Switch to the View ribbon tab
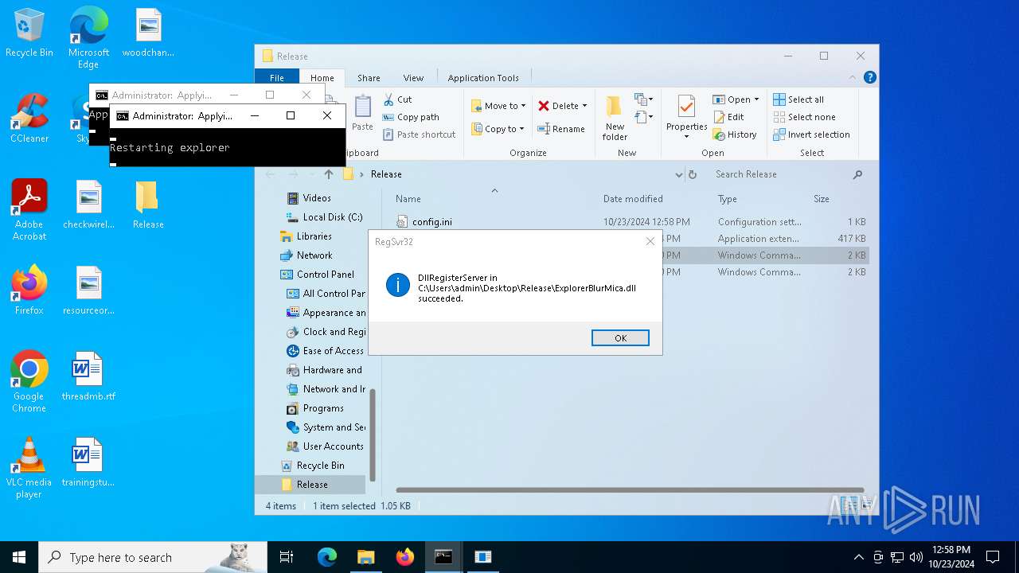The height and width of the screenshot is (573, 1019). click(413, 78)
